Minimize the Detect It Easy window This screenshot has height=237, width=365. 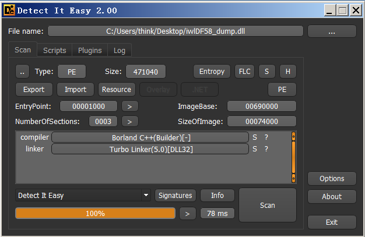tap(329, 10)
